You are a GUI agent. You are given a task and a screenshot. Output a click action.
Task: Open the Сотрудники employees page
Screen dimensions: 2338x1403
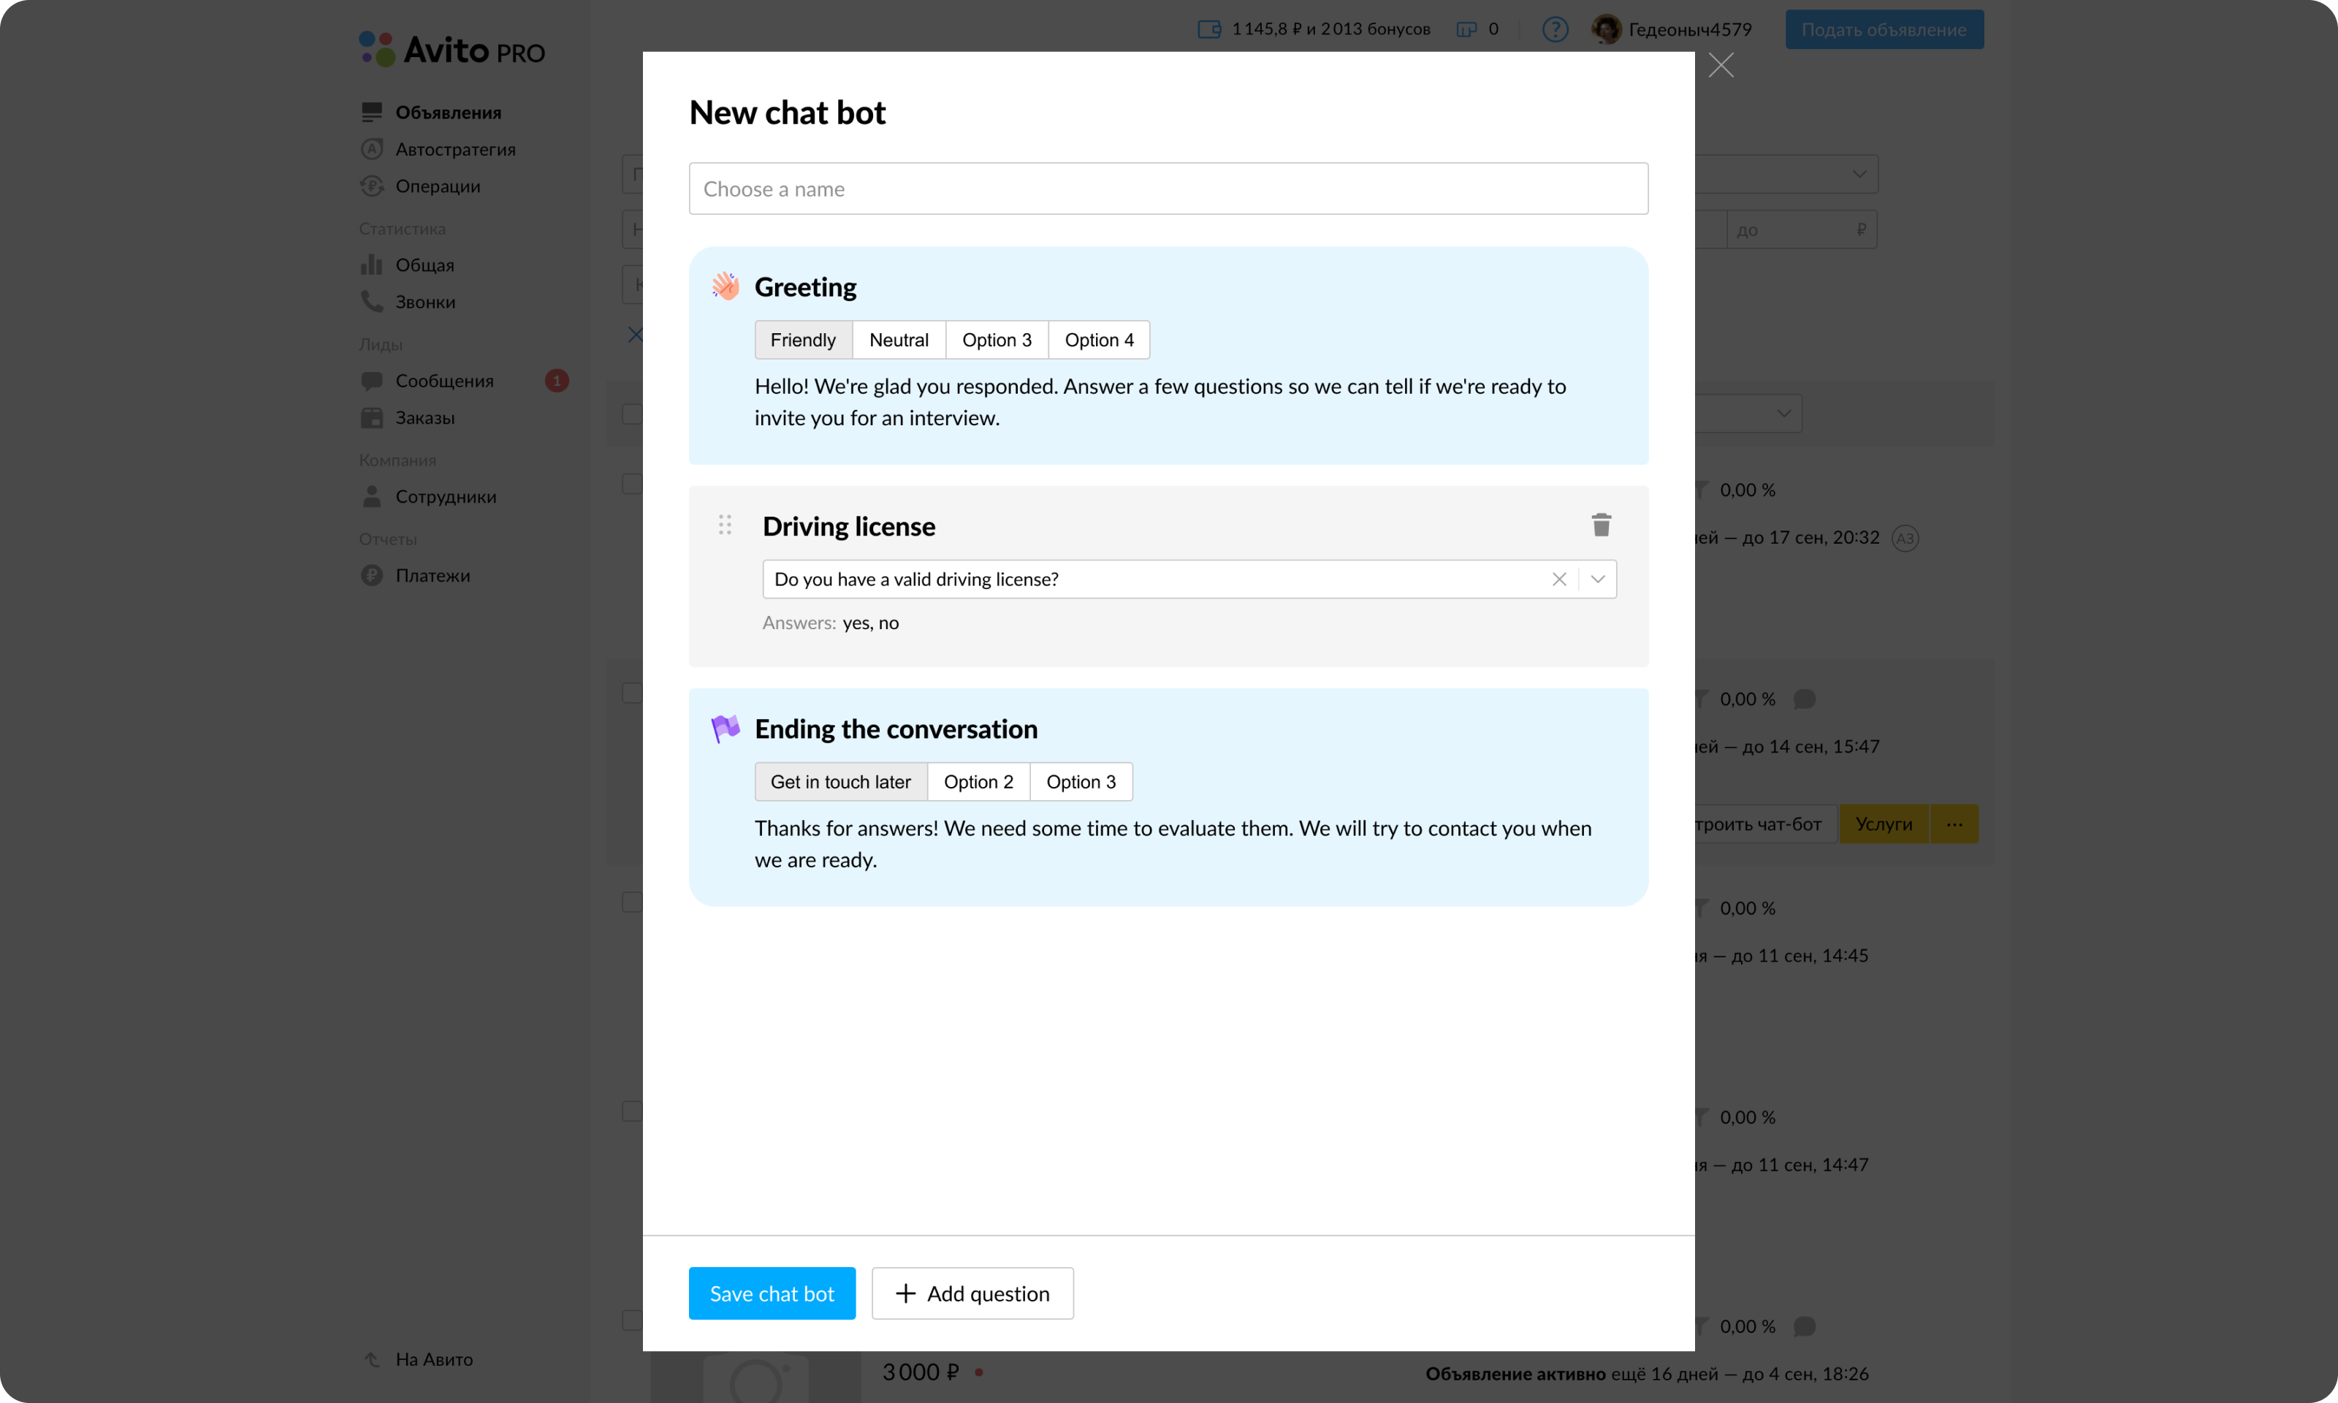(444, 495)
